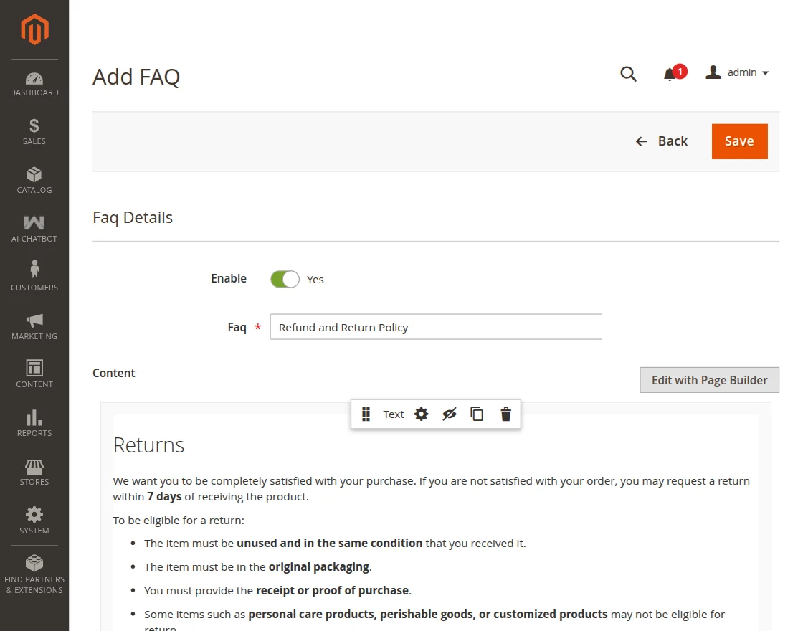Click the Text element drag handle
The image size is (803, 631).
(x=366, y=414)
